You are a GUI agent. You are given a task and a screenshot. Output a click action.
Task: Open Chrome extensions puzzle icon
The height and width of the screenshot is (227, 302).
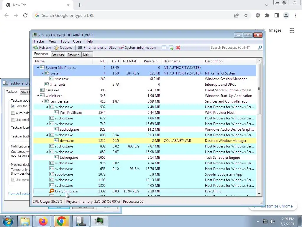pos(267,15)
